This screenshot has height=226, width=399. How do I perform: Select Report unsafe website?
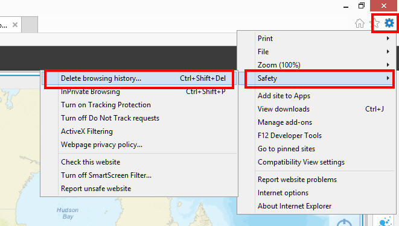139,189
